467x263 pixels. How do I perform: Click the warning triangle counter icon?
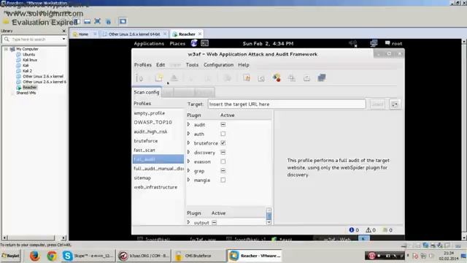pyautogui.click(x=368, y=230)
